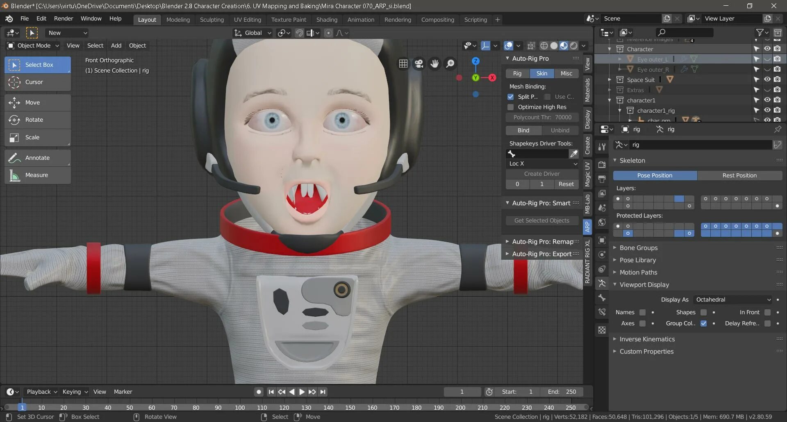Expand the Motion Paths panel
Image resolution: width=787 pixels, height=422 pixels.
click(638, 272)
